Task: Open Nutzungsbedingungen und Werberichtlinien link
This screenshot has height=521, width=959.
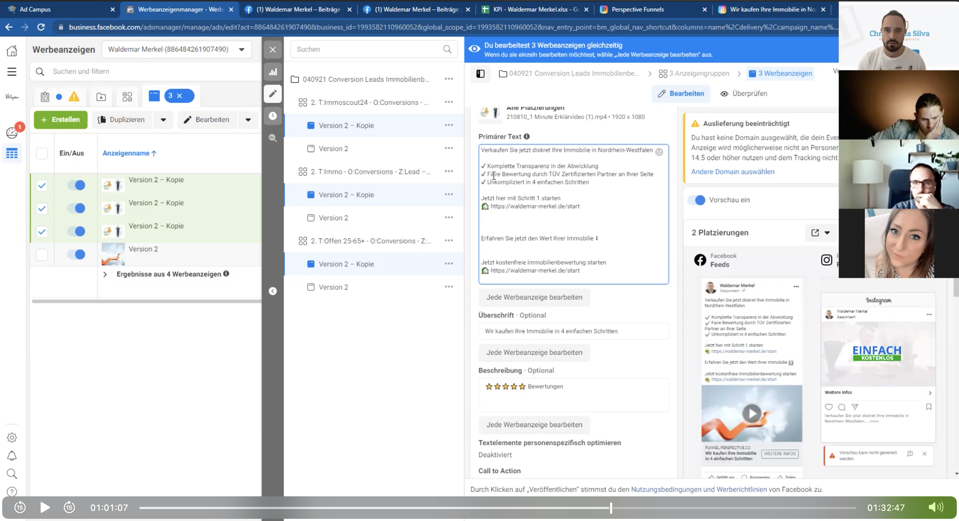Action: [699, 489]
